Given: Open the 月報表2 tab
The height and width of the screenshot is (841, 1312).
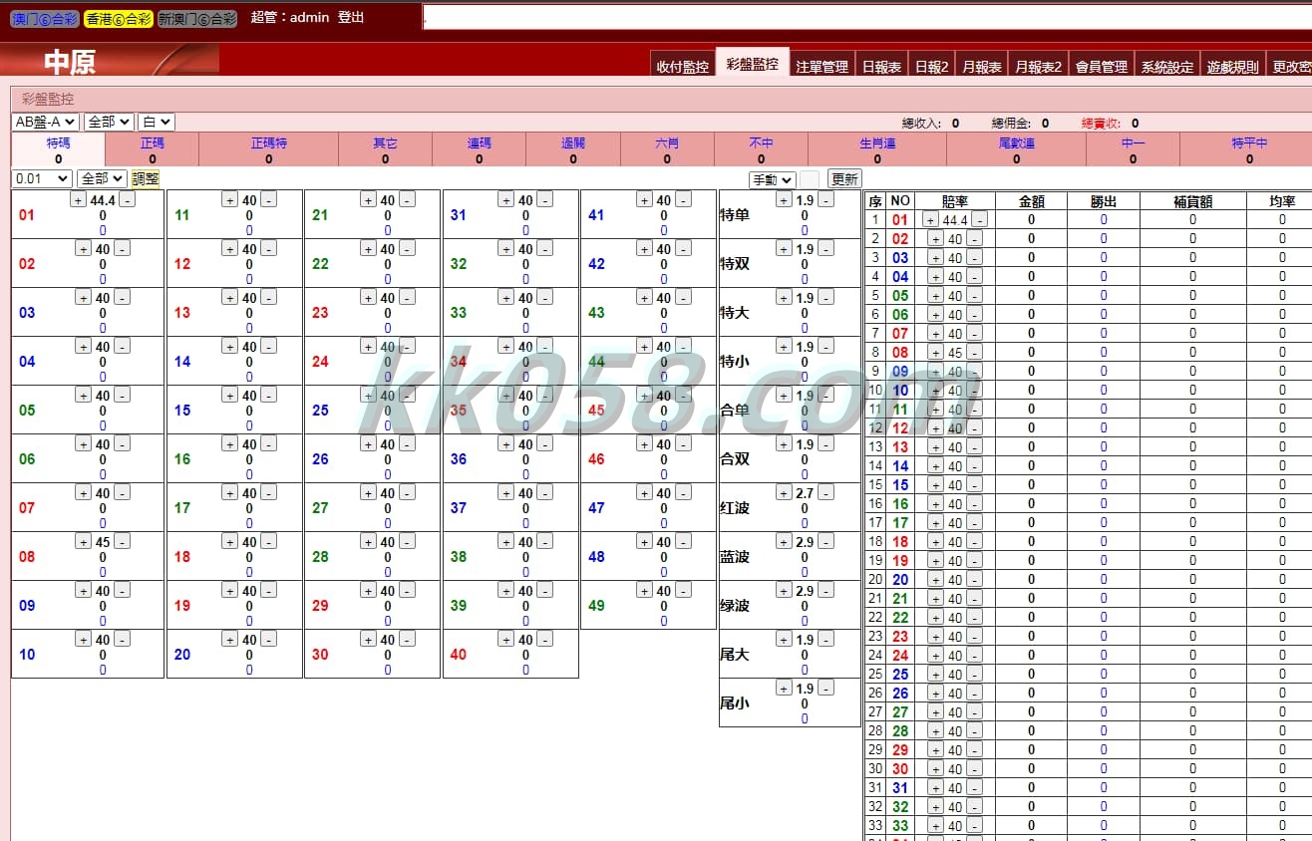Looking at the screenshot, I should 1039,67.
